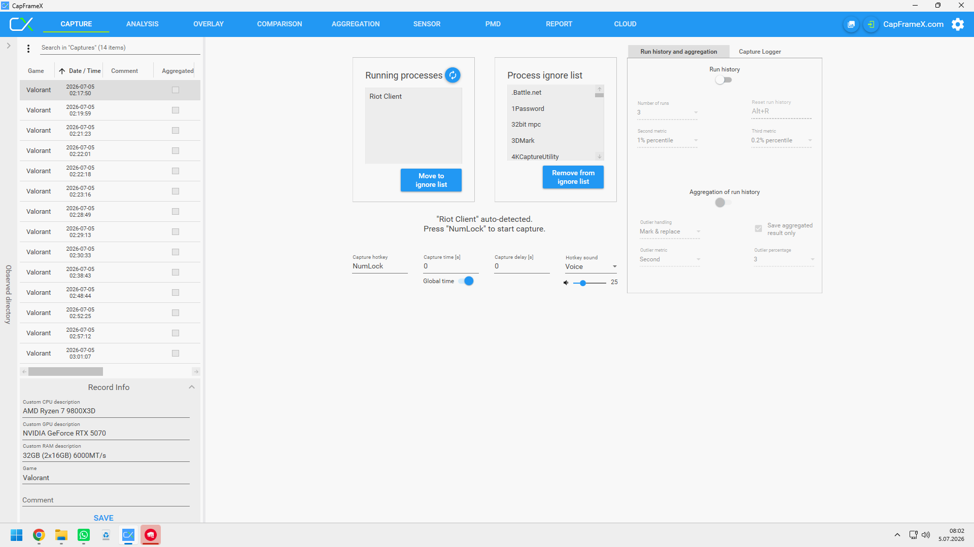974x547 pixels.
Task: Click SAVE in Record Info
Action: [103, 518]
